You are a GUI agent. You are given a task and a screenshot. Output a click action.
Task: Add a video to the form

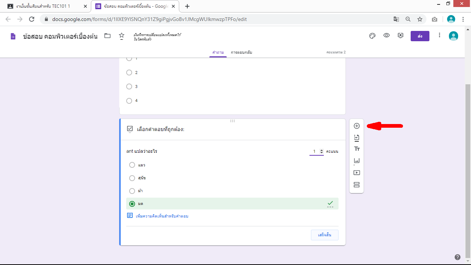point(357,173)
